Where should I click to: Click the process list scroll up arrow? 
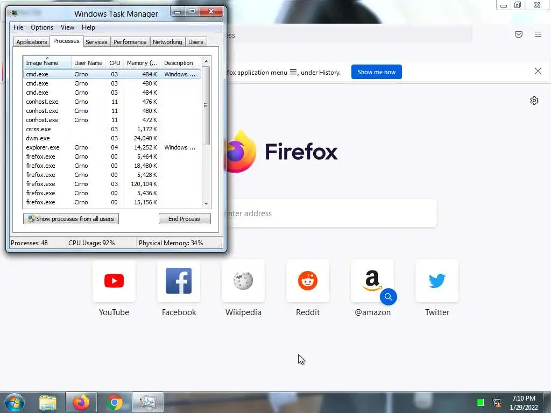(x=206, y=61)
